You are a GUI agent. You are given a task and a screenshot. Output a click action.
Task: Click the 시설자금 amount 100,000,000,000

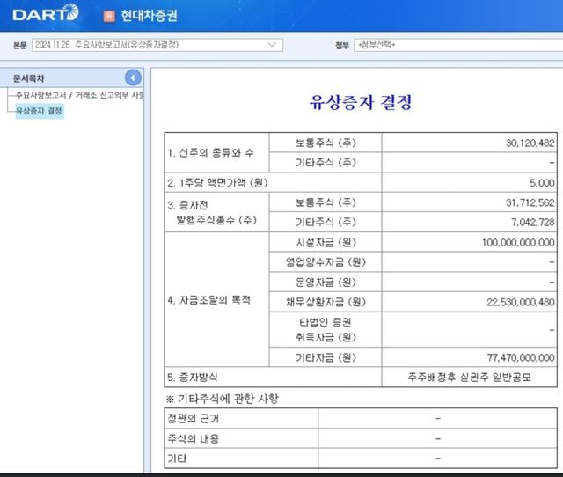tap(518, 242)
